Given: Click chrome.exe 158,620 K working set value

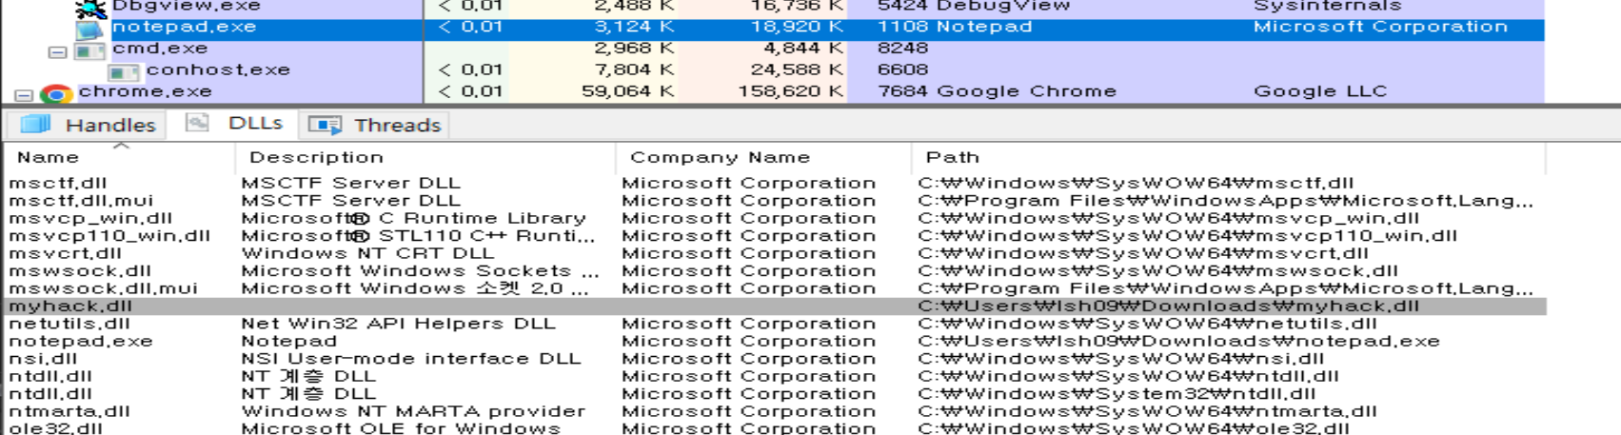Looking at the screenshot, I should [x=790, y=92].
